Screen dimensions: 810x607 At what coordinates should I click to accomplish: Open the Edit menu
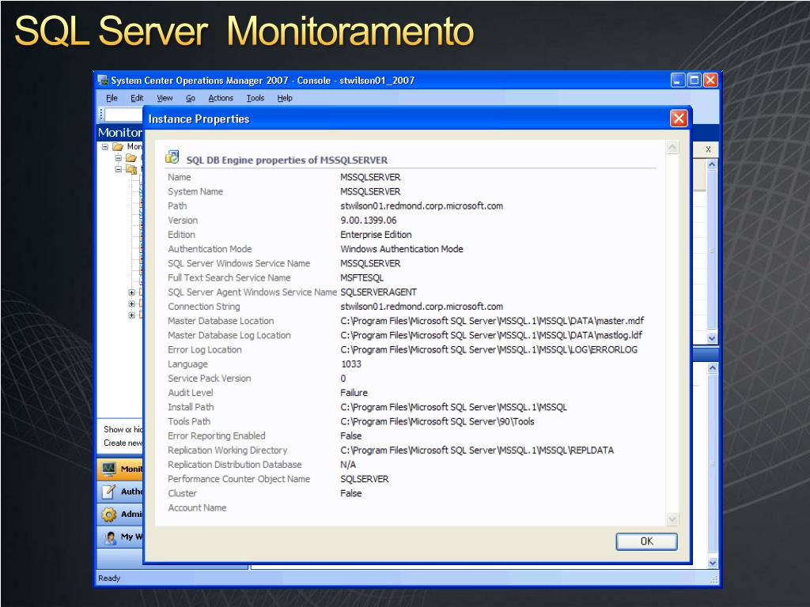tap(137, 98)
